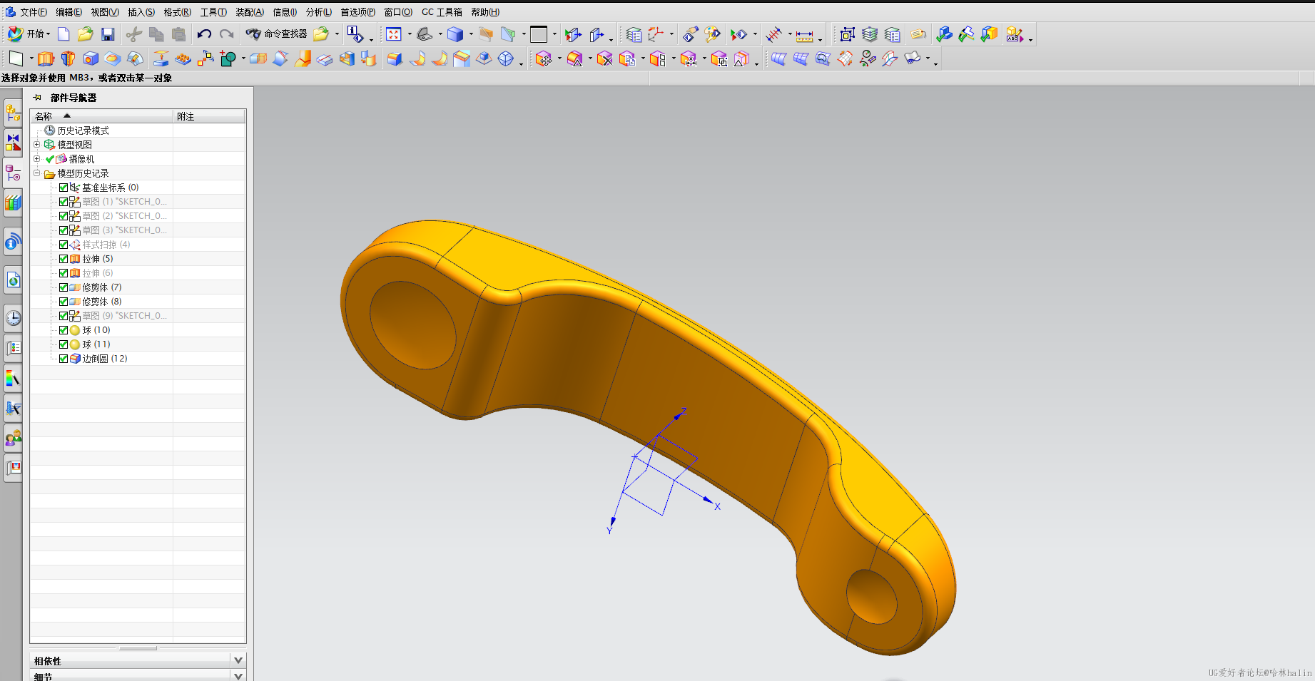Uncheck the 拉伸 (5) feature checkbox
Viewport: 1315px width, 681px height.
[64, 259]
